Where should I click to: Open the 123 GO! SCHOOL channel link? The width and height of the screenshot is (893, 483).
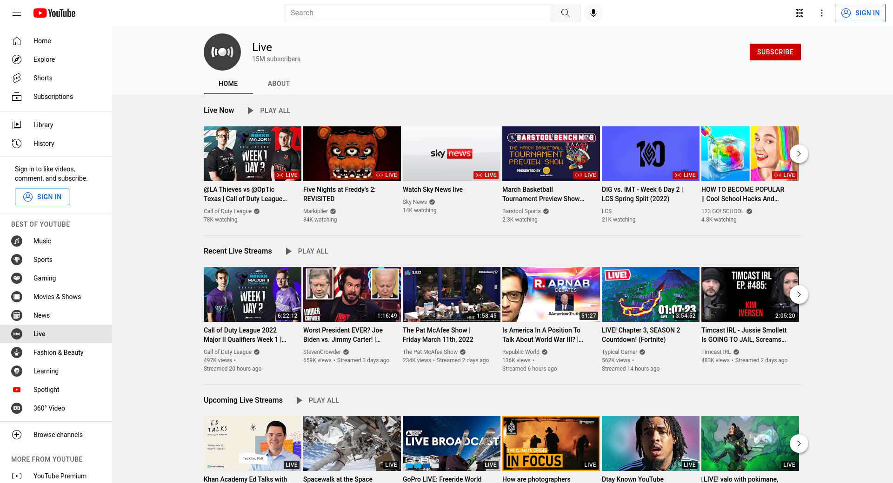pyautogui.click(x=723, y=211)
